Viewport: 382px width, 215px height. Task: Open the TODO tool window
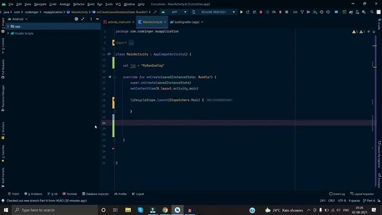click(13, 194)
